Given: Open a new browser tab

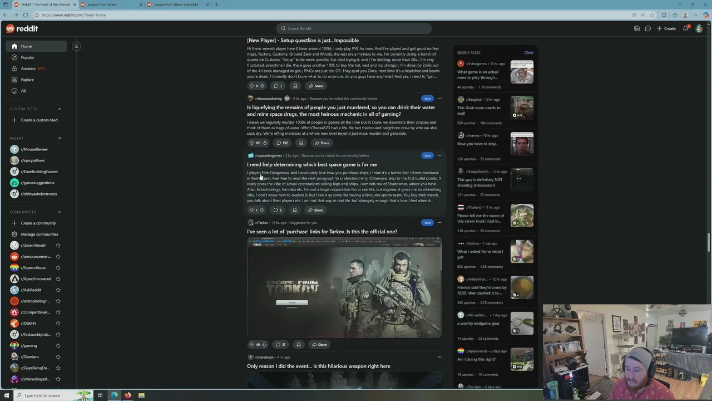Looking at the screenshot, I should point(217,4).
